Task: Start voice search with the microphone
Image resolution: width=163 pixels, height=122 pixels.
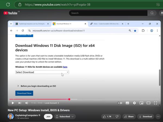Action: (x=162, y=13)
